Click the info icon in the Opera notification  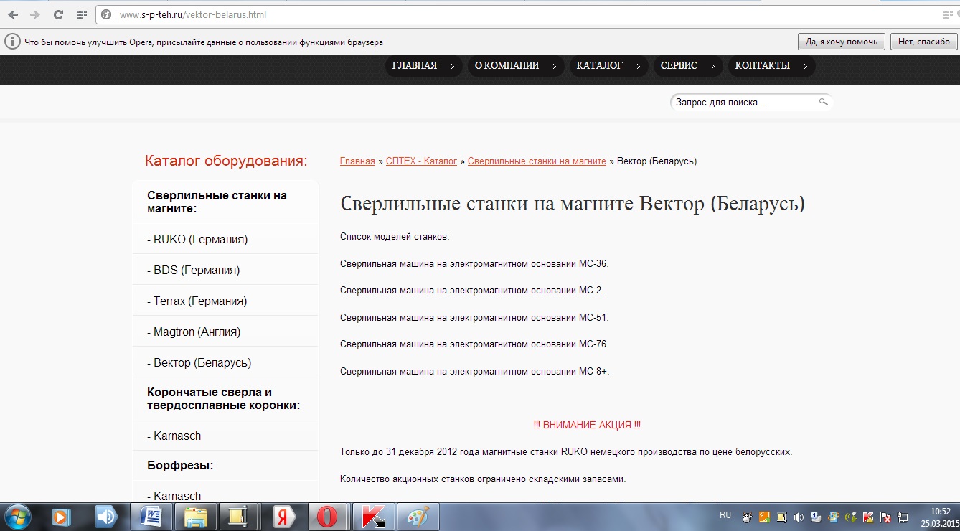tap(12, 42)
